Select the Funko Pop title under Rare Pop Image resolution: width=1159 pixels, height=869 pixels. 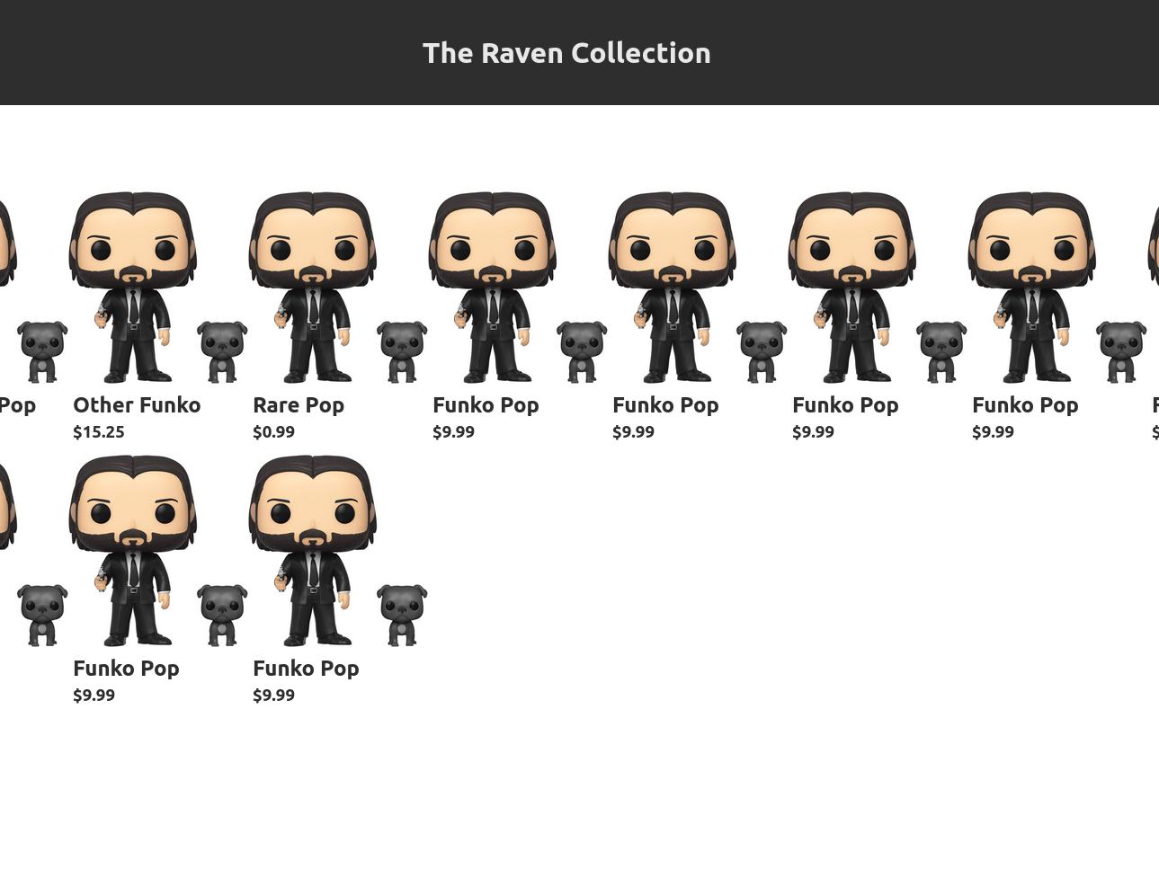[x=306, y=669]
